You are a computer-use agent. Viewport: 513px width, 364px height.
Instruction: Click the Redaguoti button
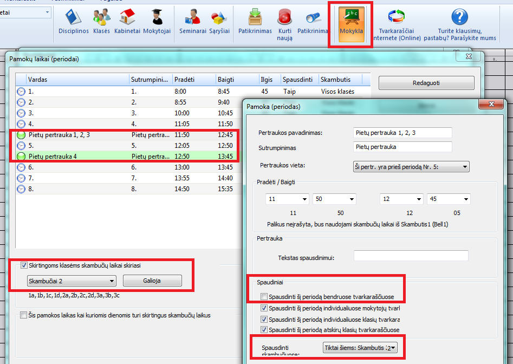[426, 83]
